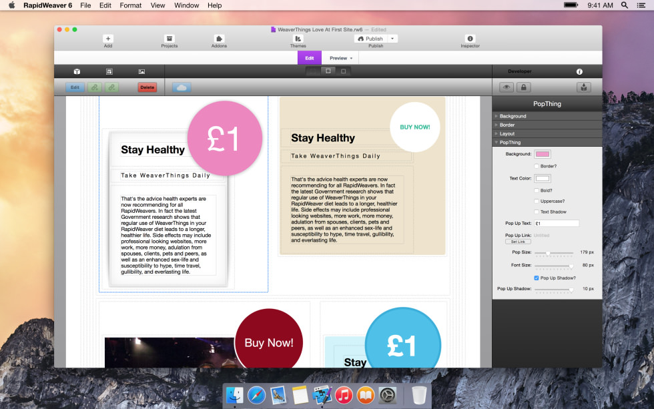The image size is (654, 409).
Task: Click the info icon beside Developer
Action: [579, 71]
